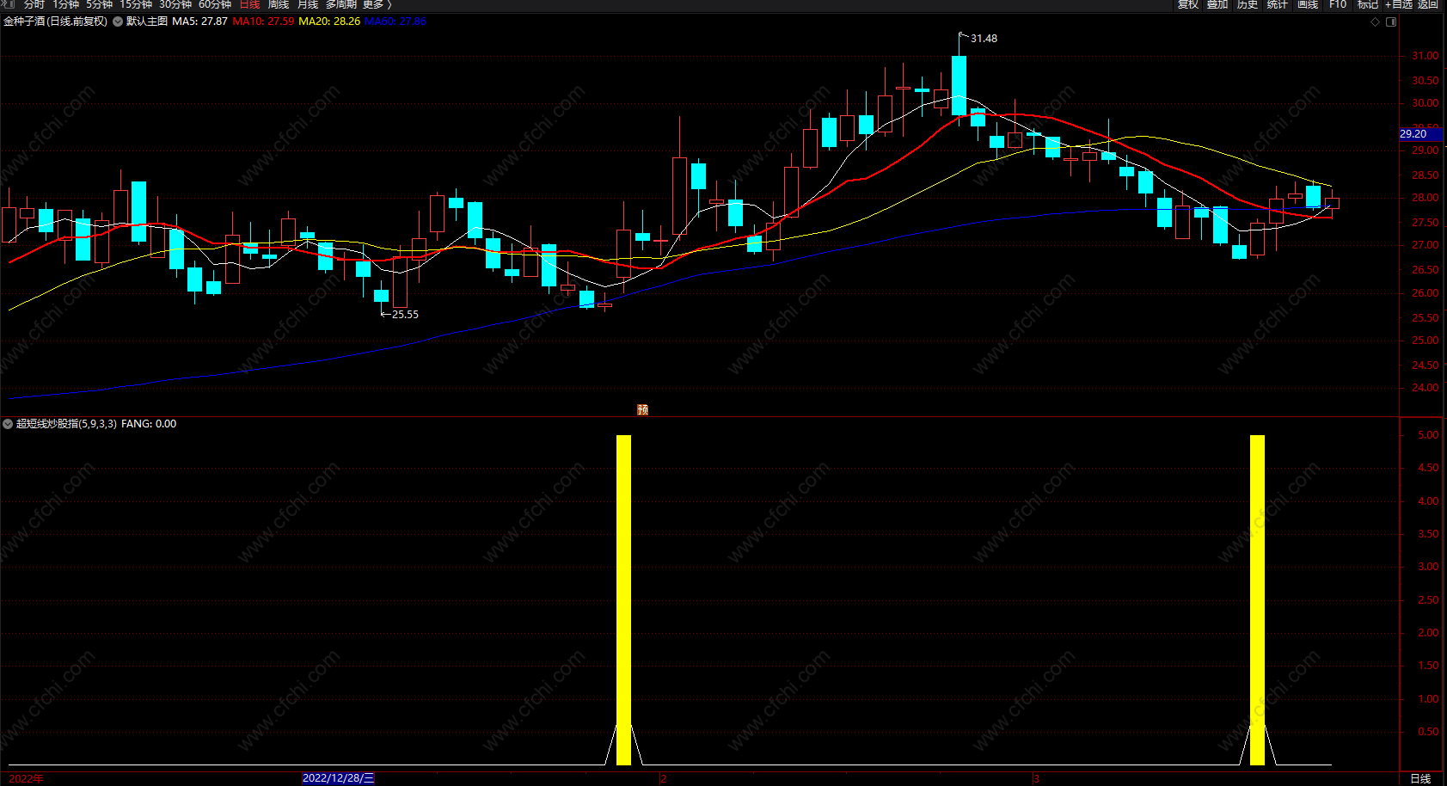Click the FANG: 0.00 value
The image size is (1447, 786).
(149, 424)
